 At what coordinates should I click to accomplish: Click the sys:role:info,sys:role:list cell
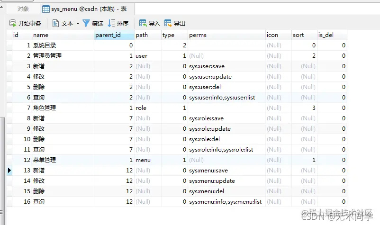[x=227, y=149]
